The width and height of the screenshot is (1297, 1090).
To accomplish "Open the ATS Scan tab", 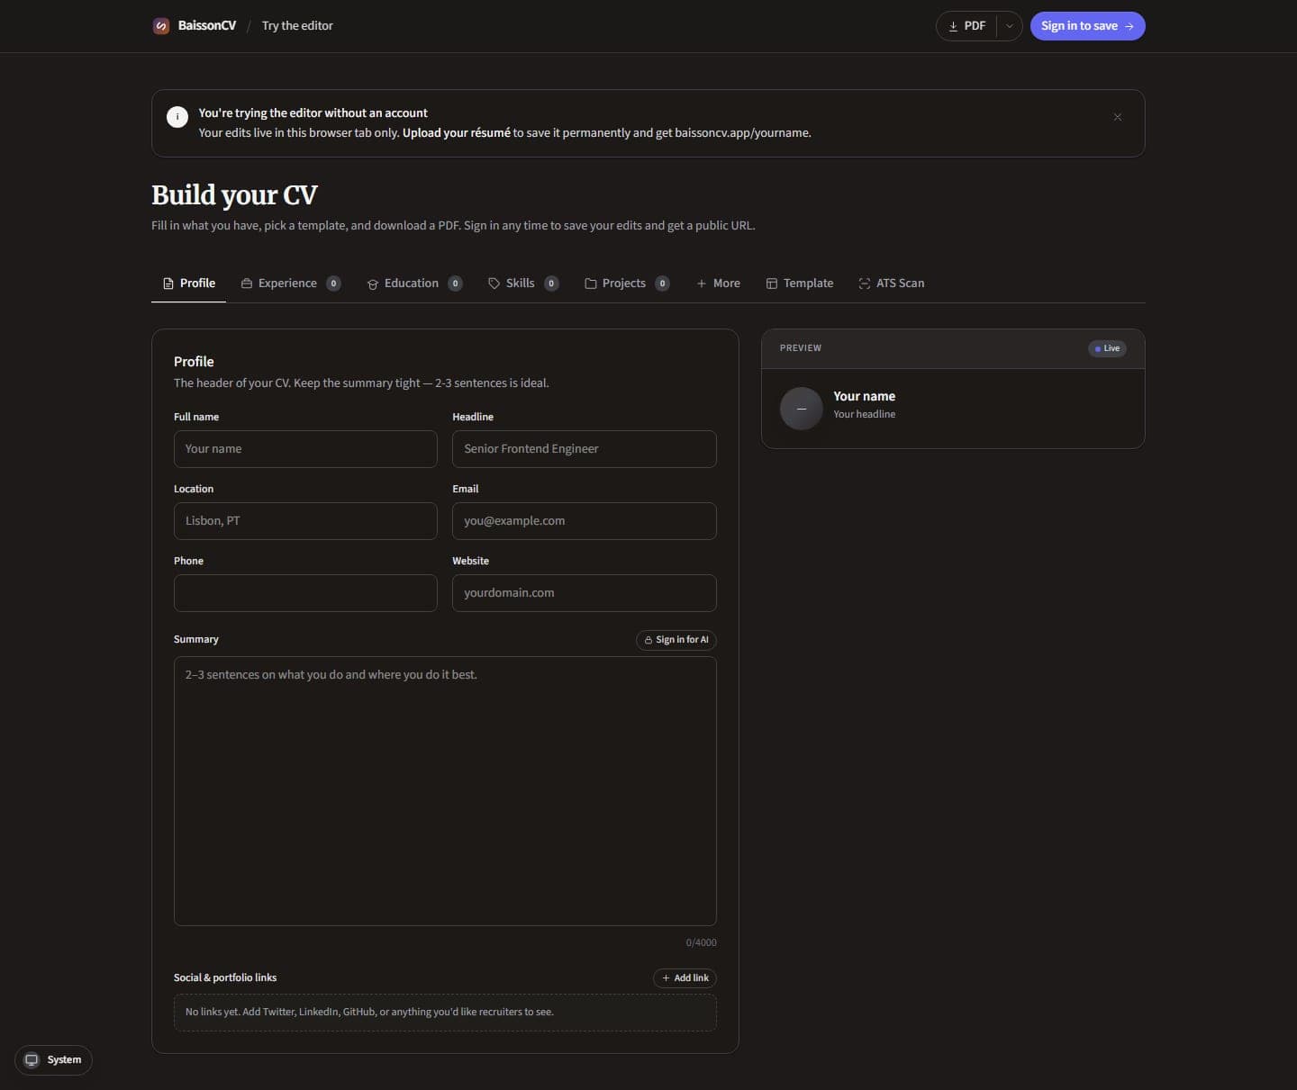I will [892, 284].
